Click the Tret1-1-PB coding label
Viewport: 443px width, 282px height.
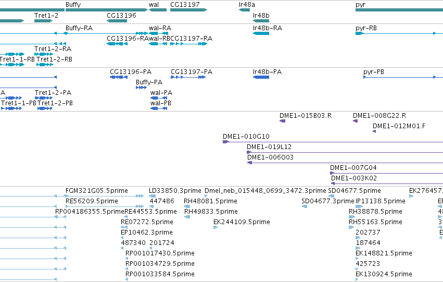(19, 103)
